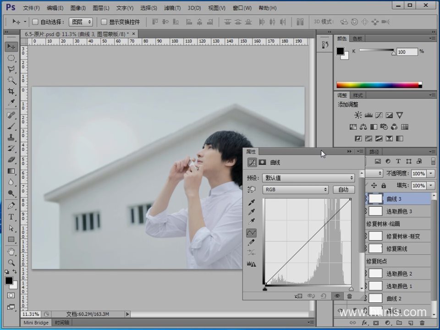
Task: Select the Quick Selection tool
Action: 11,80
